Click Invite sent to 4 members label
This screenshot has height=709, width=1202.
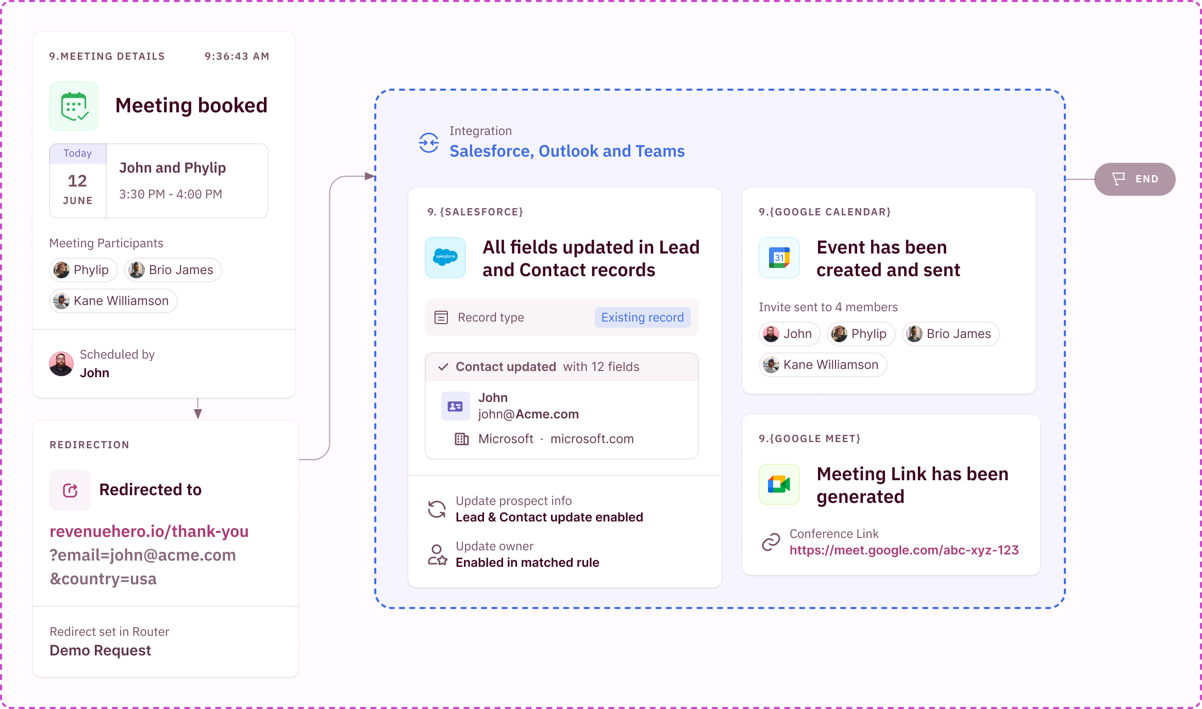828,307
